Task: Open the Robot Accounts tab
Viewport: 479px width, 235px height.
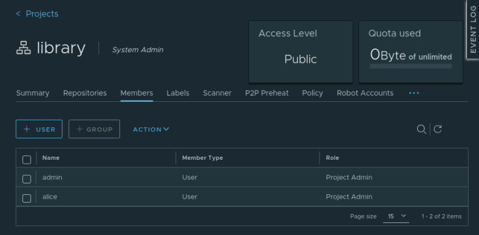Action: 365,93
